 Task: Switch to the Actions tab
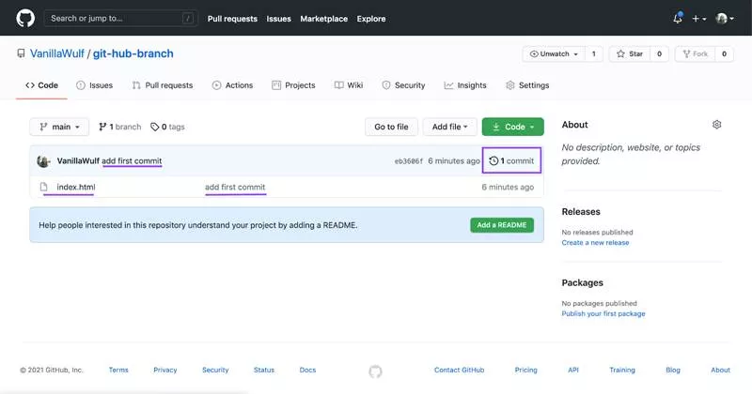(x=232, y=85)
